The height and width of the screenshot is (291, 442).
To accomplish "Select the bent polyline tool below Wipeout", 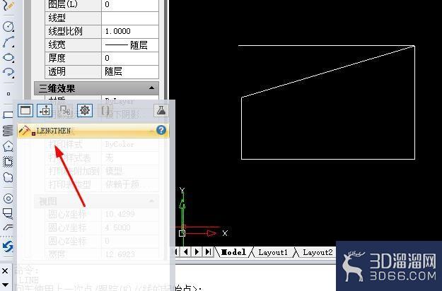I will [x=8, y=227].
